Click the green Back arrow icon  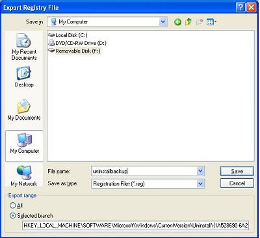pyautogui.click(x=177, y=22)
